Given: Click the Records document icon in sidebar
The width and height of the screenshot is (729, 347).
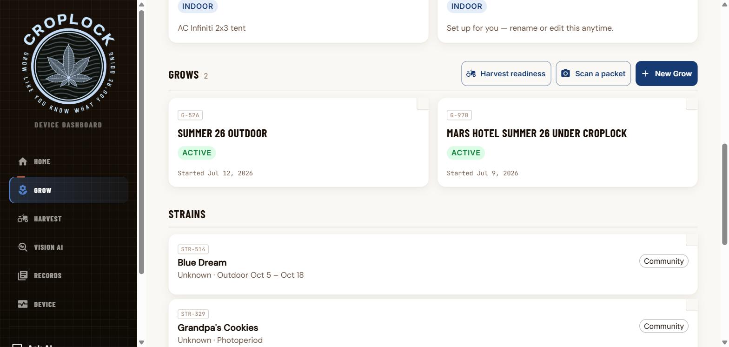Looking at the screenshot, I should click(22, 275).
